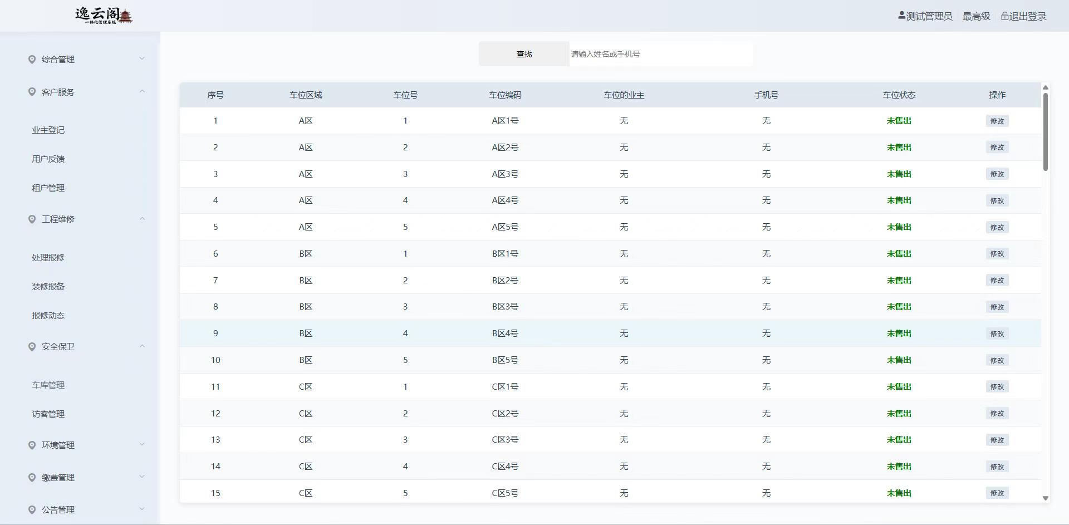1069x525 pixels.
Task: Expand the 缴费管理 menu chevron
Action: click(142, 477)
